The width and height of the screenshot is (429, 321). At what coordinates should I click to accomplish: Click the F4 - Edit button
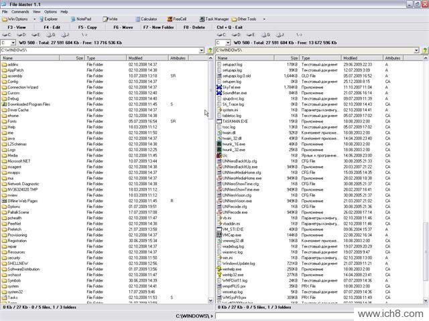point(52,27)
